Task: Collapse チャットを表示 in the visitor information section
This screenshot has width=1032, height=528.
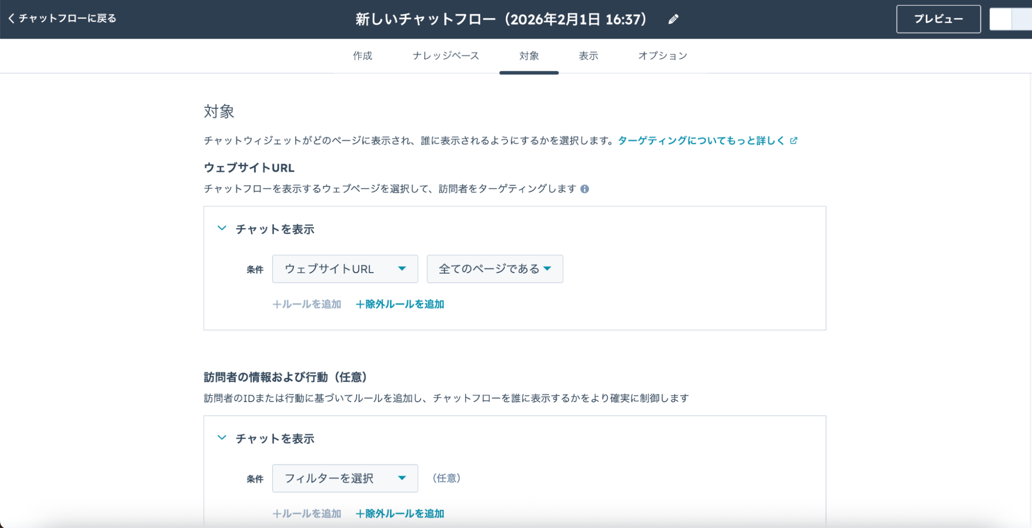Action: (222, 438)
